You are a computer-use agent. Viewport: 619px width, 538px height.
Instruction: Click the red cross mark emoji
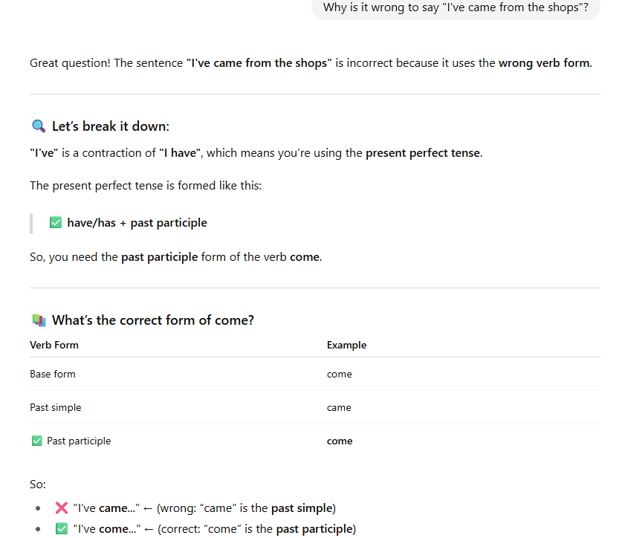[62, 508]
